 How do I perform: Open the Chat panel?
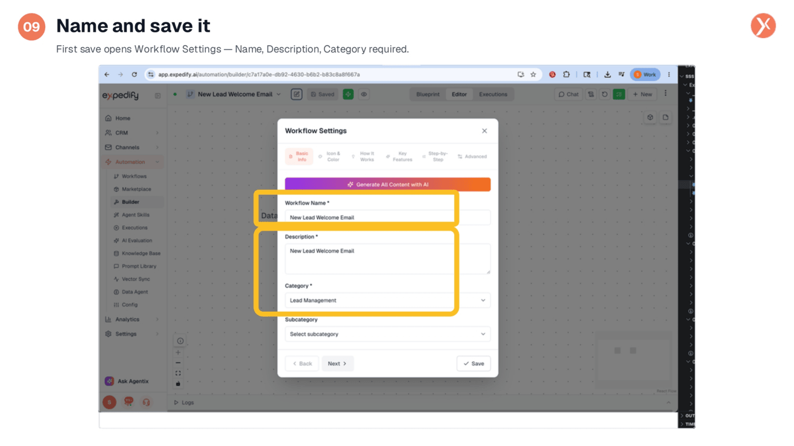569,94
